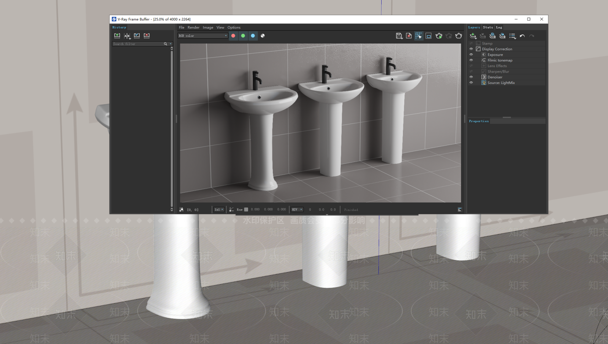Open the 1x1 sample size dropdown
The image size is (608, 344).
coord(219,209)
